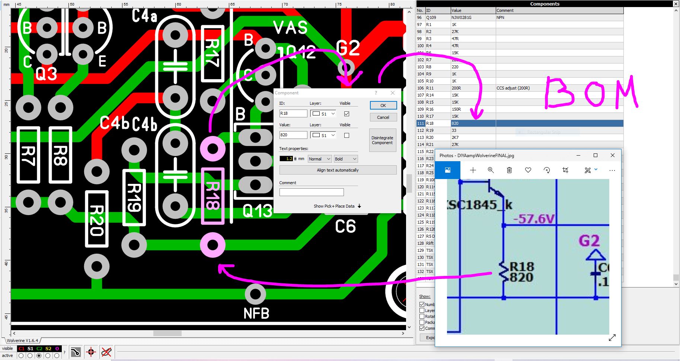Click the Components list vertical scrollbar thumb
Image resolution: width=680 pixels, height=361 pixels.
click(x=676, y=277)
